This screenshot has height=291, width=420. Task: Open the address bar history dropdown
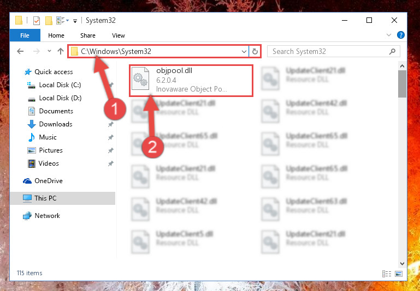[x=244, y=52]
